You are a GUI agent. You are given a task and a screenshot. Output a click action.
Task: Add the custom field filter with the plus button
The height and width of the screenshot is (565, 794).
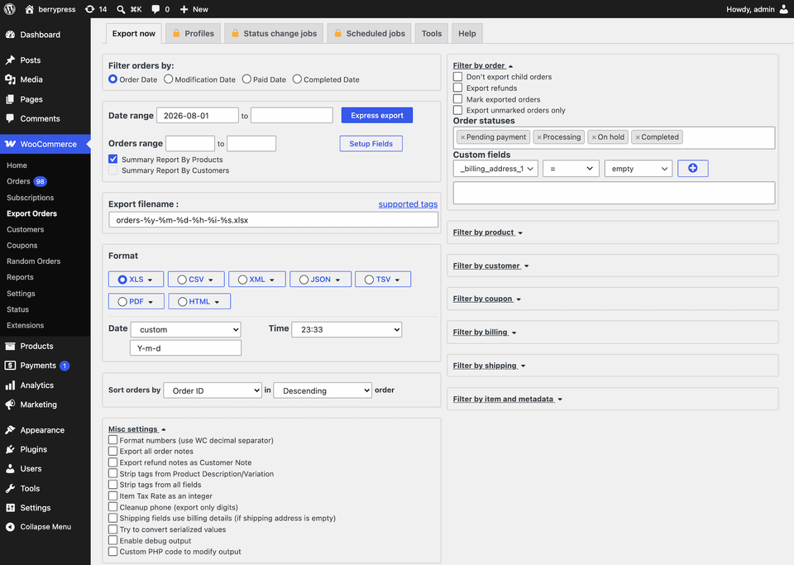(693, 168)
